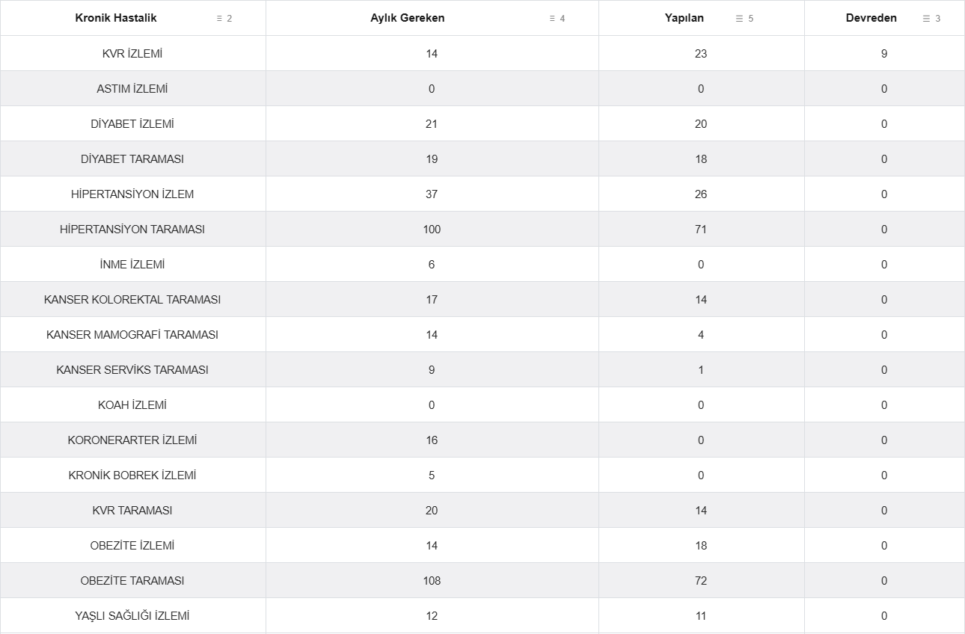Click Devreden value 9 for KVR İZLEMİ
This screenshot has width=965, height=634.
click(884, 54)
